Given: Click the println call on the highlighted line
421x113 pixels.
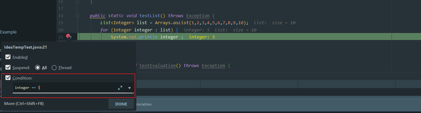Looking at the screenshot, I should [148, 37].
